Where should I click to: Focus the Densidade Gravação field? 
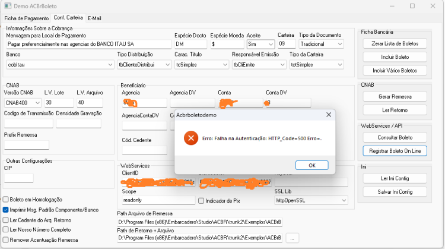78,124
